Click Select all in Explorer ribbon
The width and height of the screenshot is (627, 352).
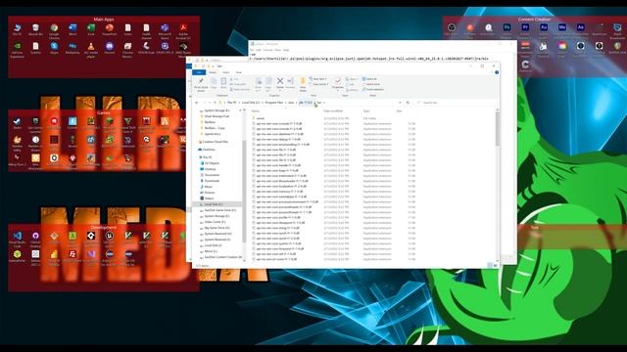click(370, 79)
